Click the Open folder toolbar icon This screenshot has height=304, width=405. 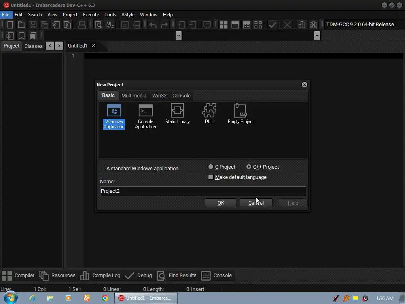21,25
